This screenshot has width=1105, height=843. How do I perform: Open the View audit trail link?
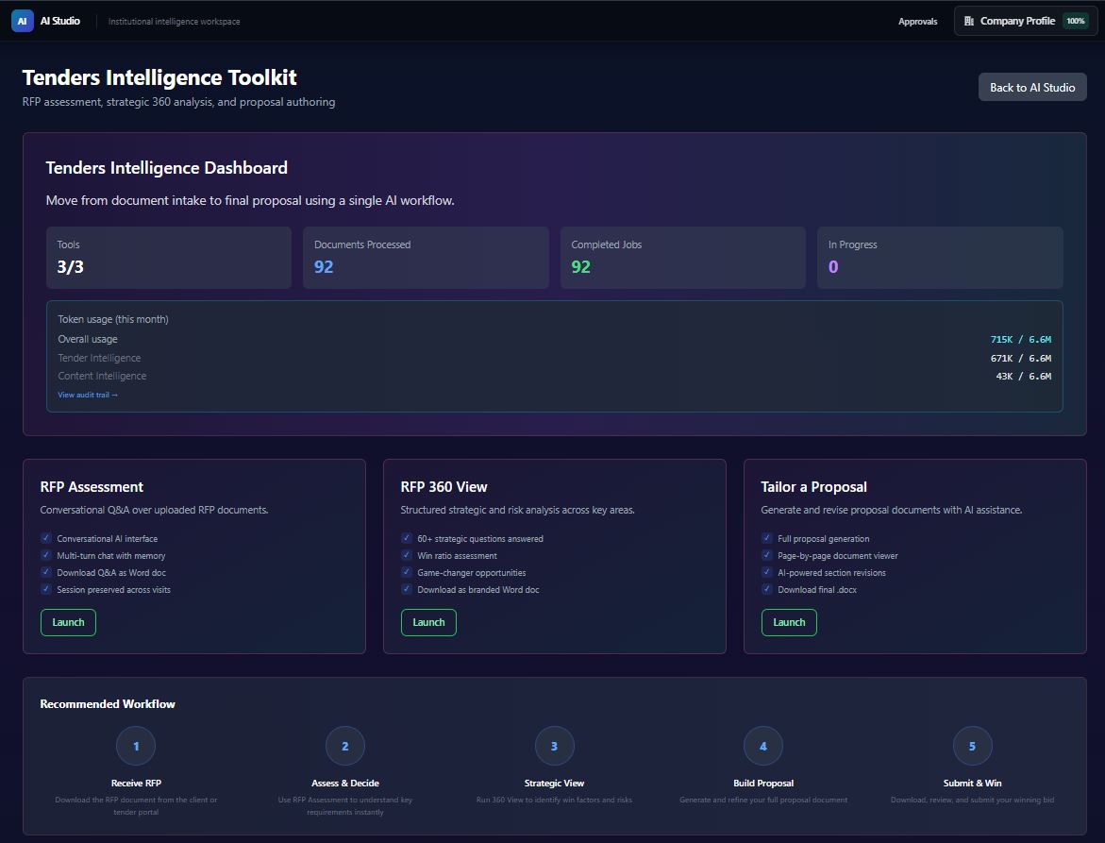coord(88,395)
